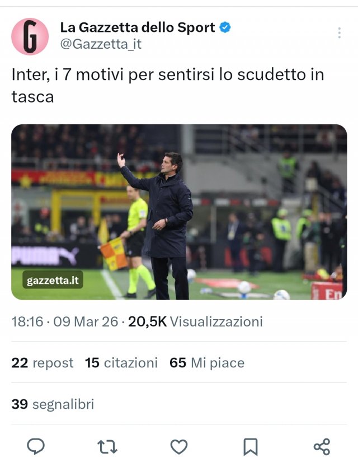The width and height of the screenshot is (358, 467).
Task: Open the La Gazzetta dello Sport name
Action: tap(137, 27)
